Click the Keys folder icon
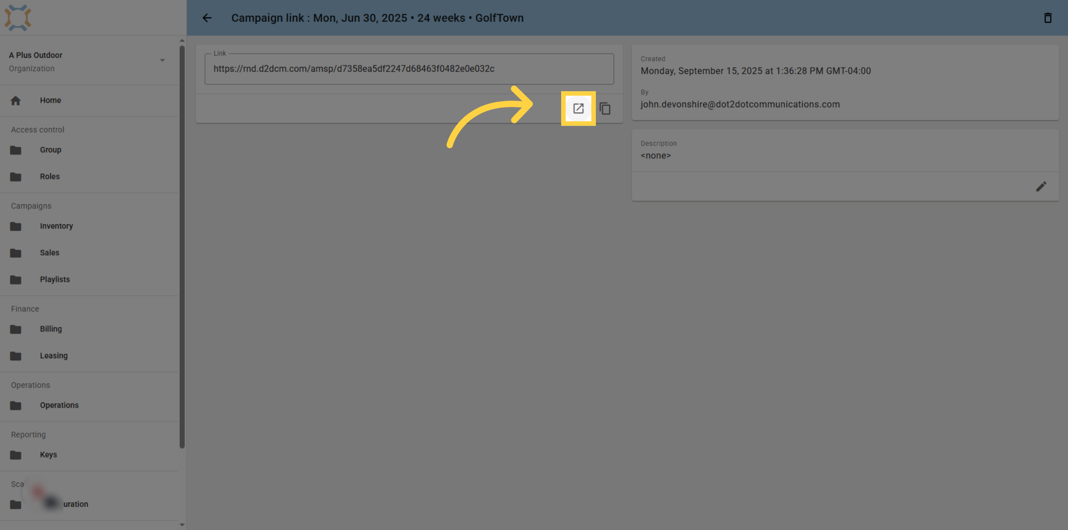 (16, 455)
